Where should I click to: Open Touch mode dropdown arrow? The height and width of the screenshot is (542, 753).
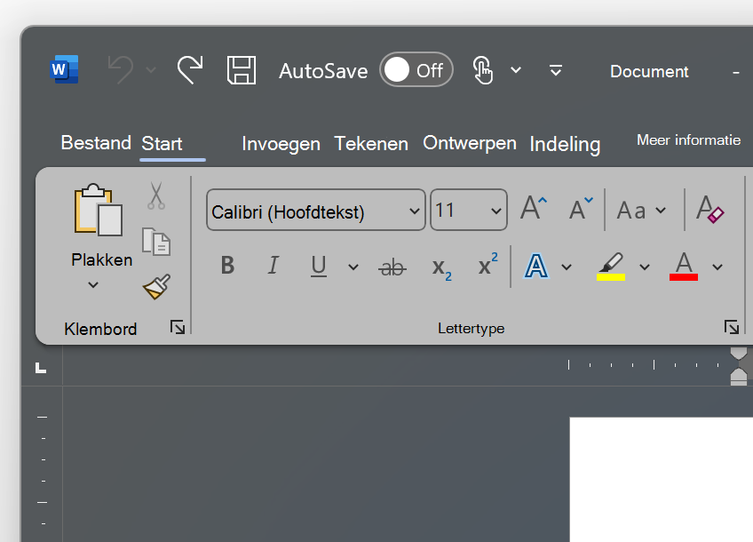516,70
